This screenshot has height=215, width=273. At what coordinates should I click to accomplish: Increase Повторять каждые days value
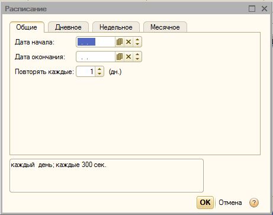[x=99, y=69]
